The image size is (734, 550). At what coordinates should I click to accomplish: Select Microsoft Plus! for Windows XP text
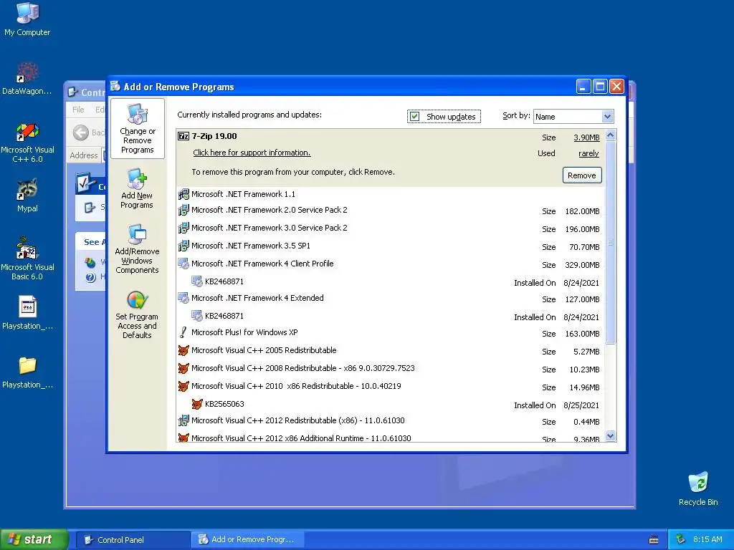244,332
